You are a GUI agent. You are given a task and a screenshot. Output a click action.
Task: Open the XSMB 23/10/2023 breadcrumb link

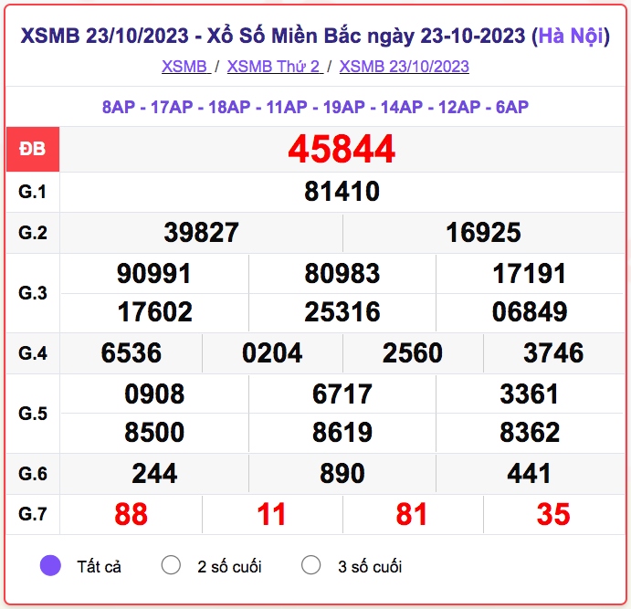(x=404, y=67)
